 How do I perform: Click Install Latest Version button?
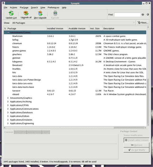click(136, 140)
